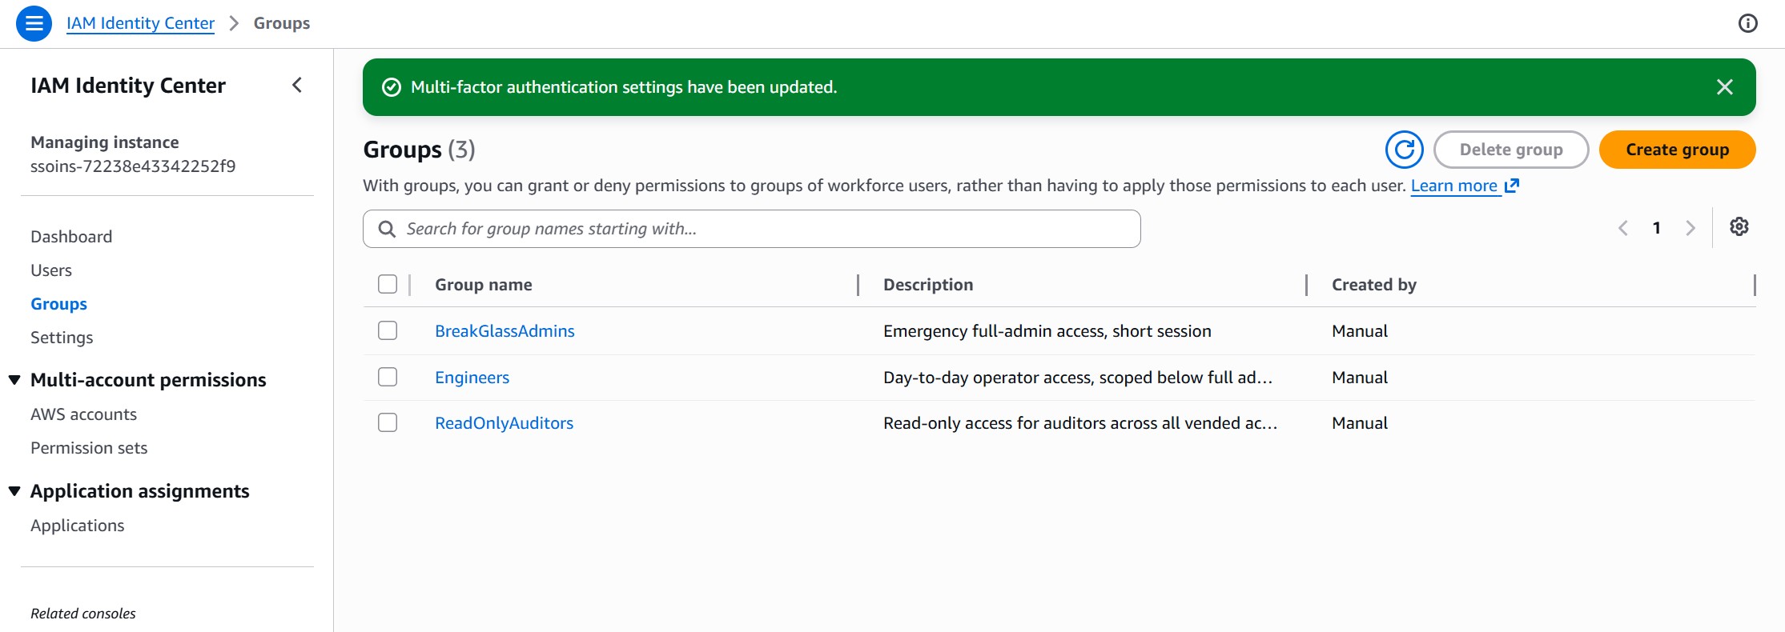Image resolution: width=1785 pixels, height=632 pixels.
Task: Click 'Emergency full-admin access, short session' description
Action: [1047, 331]
